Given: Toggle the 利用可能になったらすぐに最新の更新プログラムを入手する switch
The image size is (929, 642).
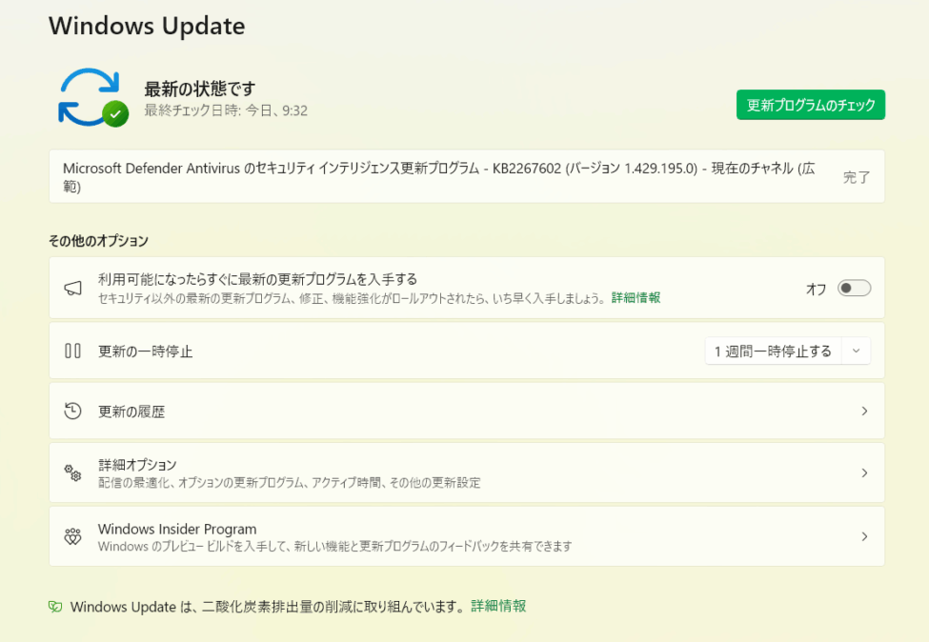Looking at the screenshot, I should (x=854, y=289).
